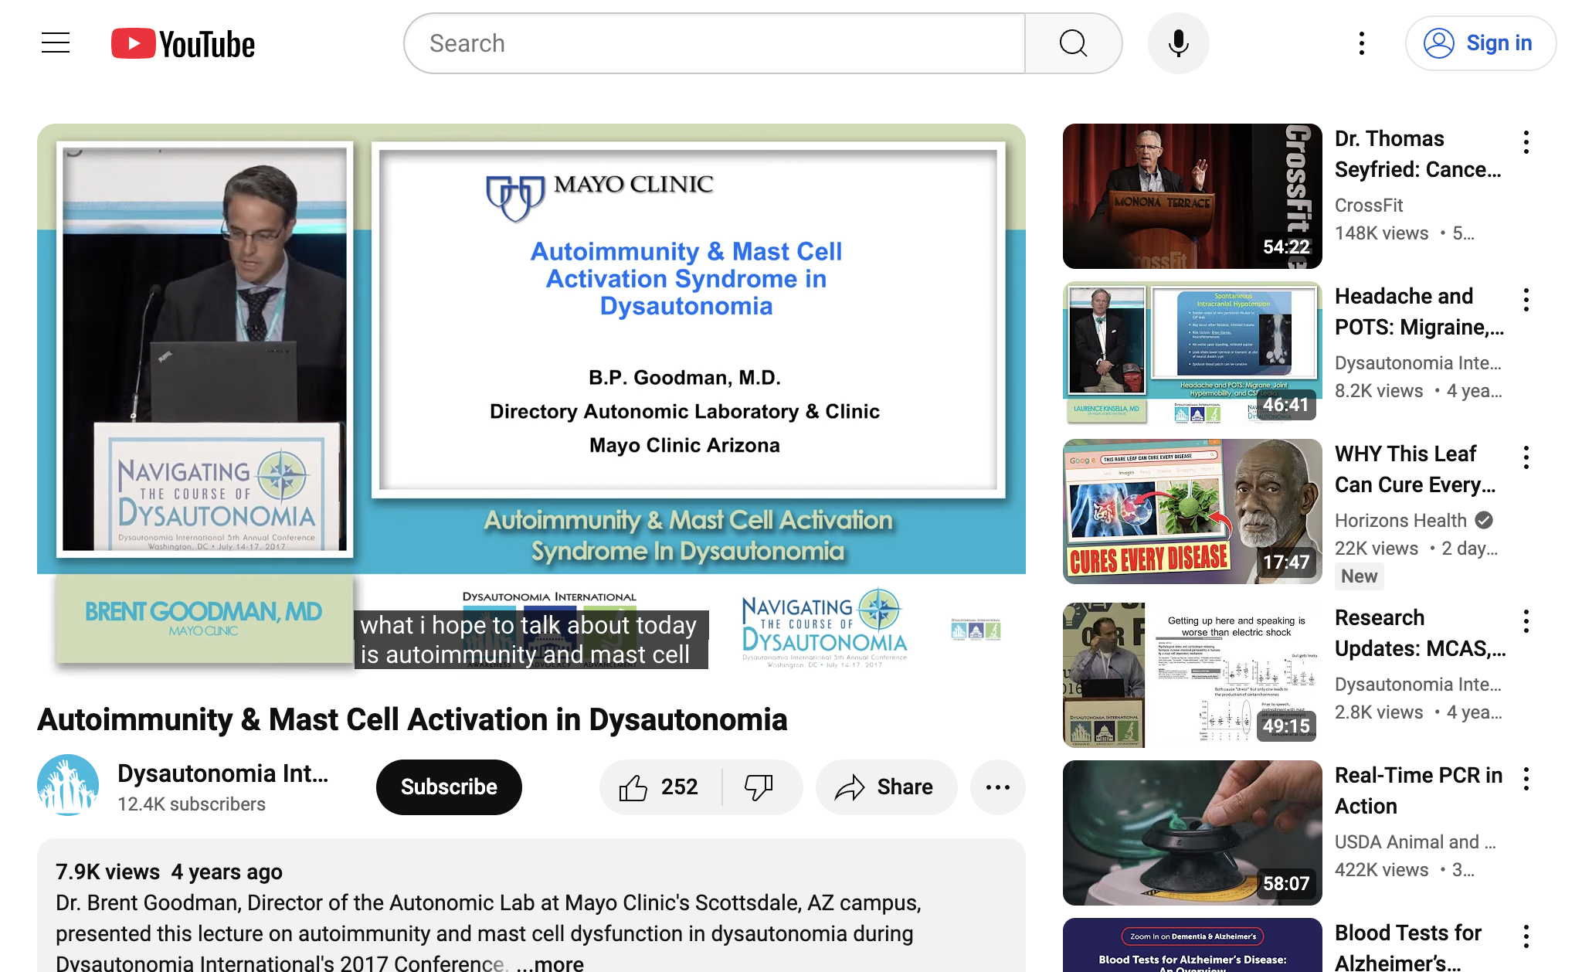Click the magnifier search button
1582x972 pixels.
click(1073, 43)
